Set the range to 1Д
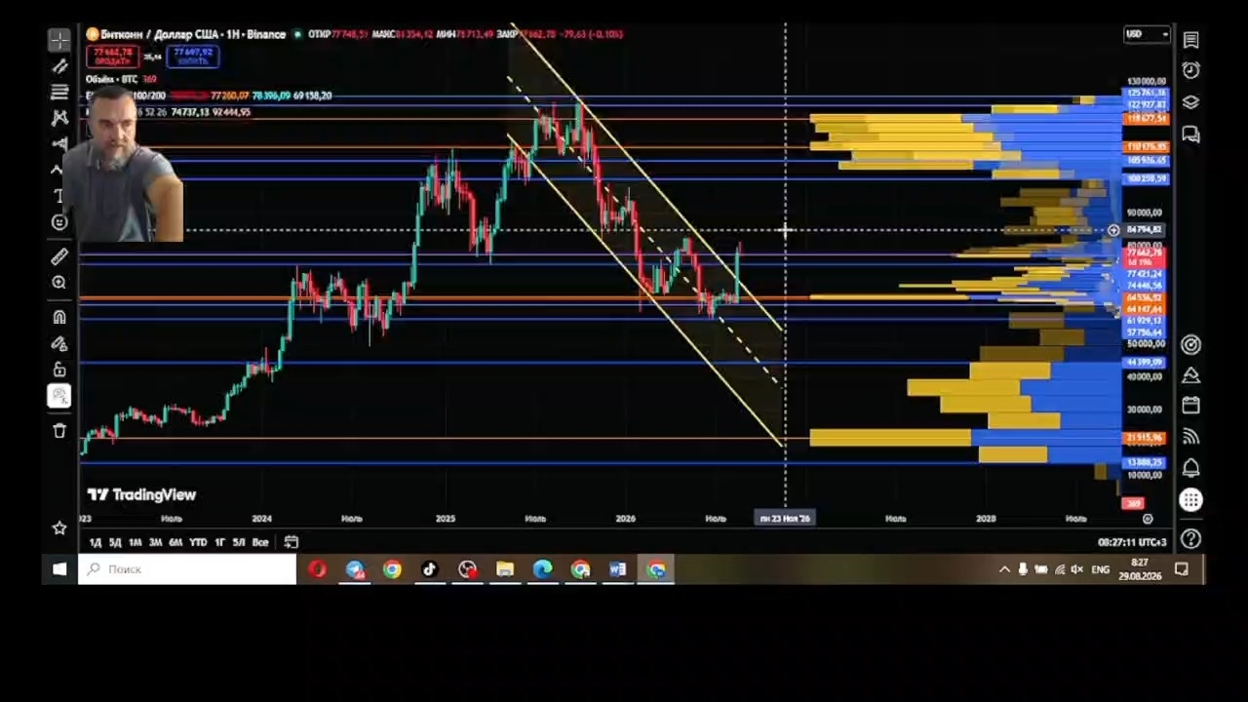This screenshot has width=1248, height=702. (x=95, y=542)
